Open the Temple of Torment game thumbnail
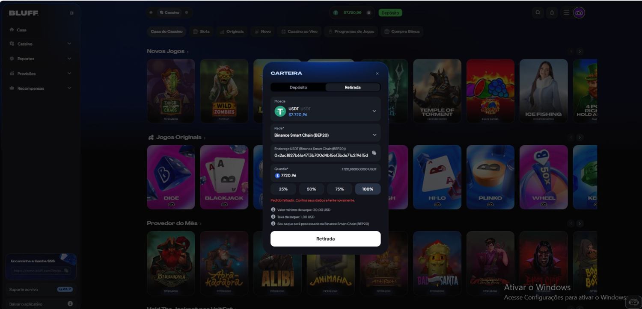Image resolution: width=642 pixels, height=309 pixels. click(437, 91)
